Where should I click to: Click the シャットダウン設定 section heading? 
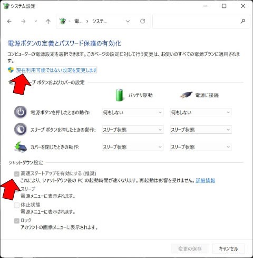click(x=26, y=162)
